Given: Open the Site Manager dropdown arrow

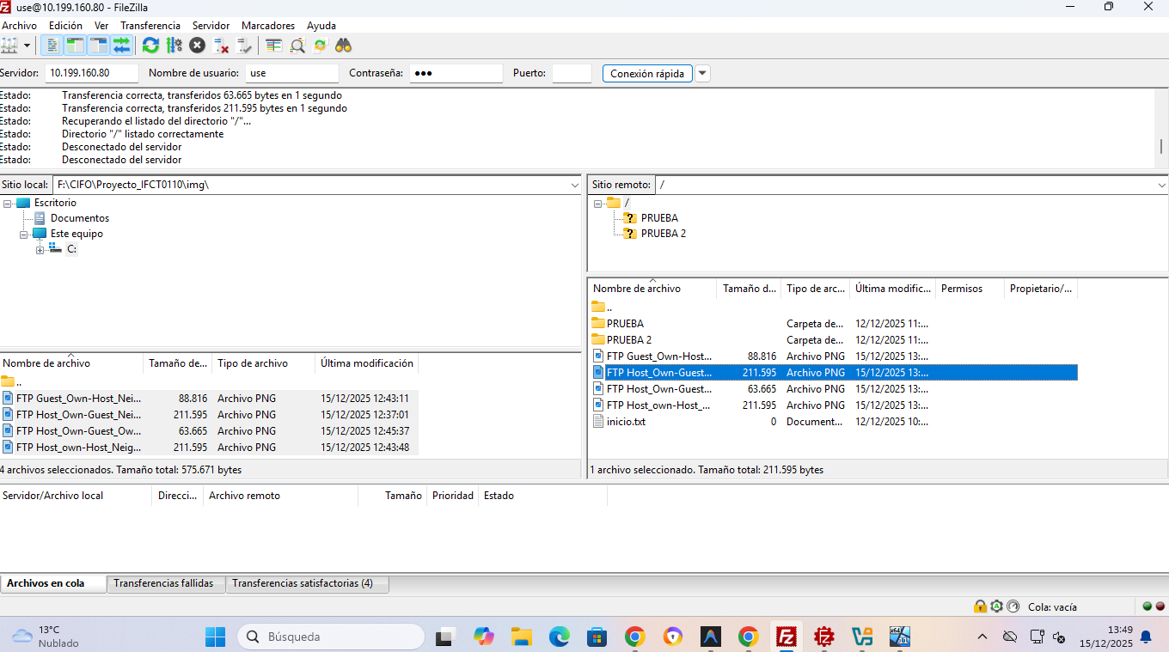Looking at the screenshot, I should [x=28, y=46].
